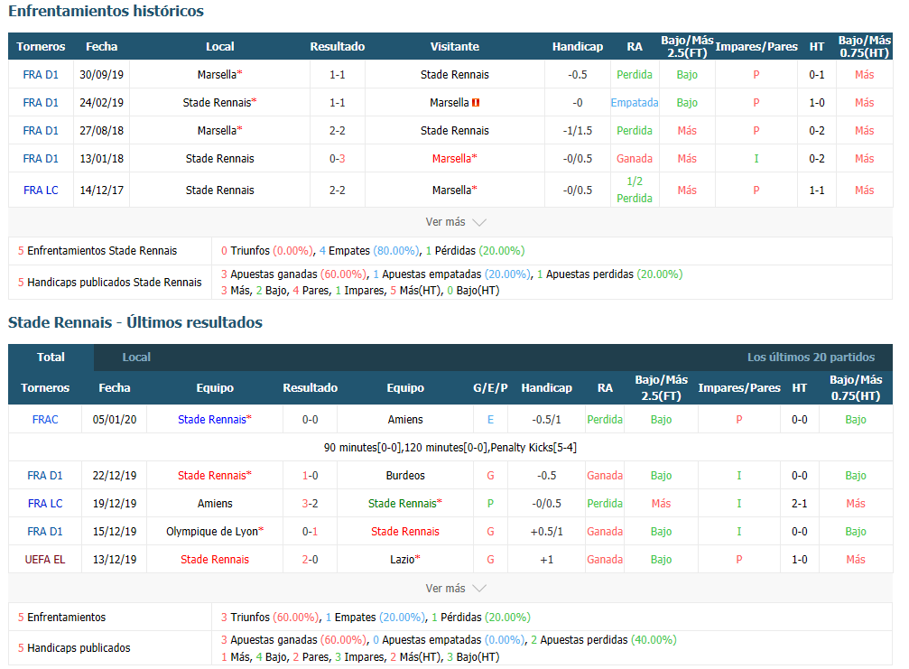The image size is (909, 669).
Task: Click Stade Rennais team in Burdeos match row
Action: tap(215, 476)
